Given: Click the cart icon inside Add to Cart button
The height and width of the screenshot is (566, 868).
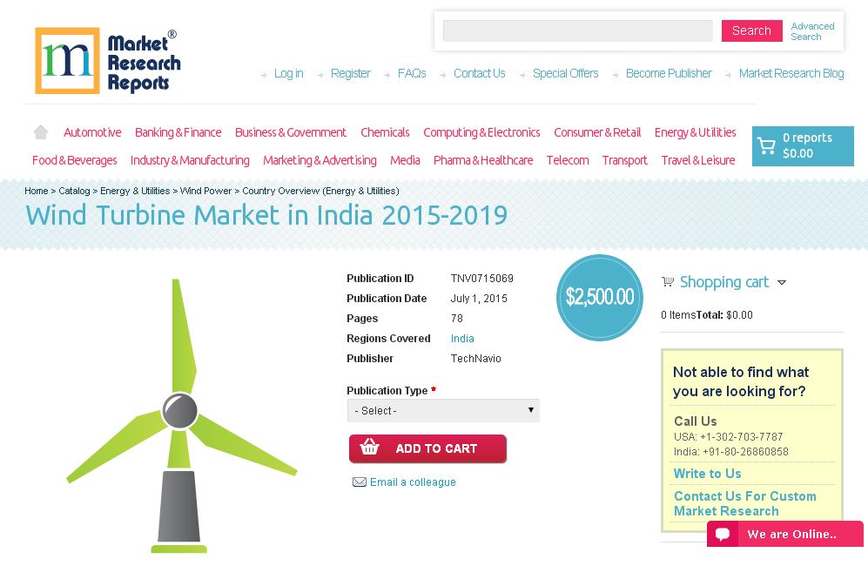Looking at the screenshot, I should pos(370,448).
